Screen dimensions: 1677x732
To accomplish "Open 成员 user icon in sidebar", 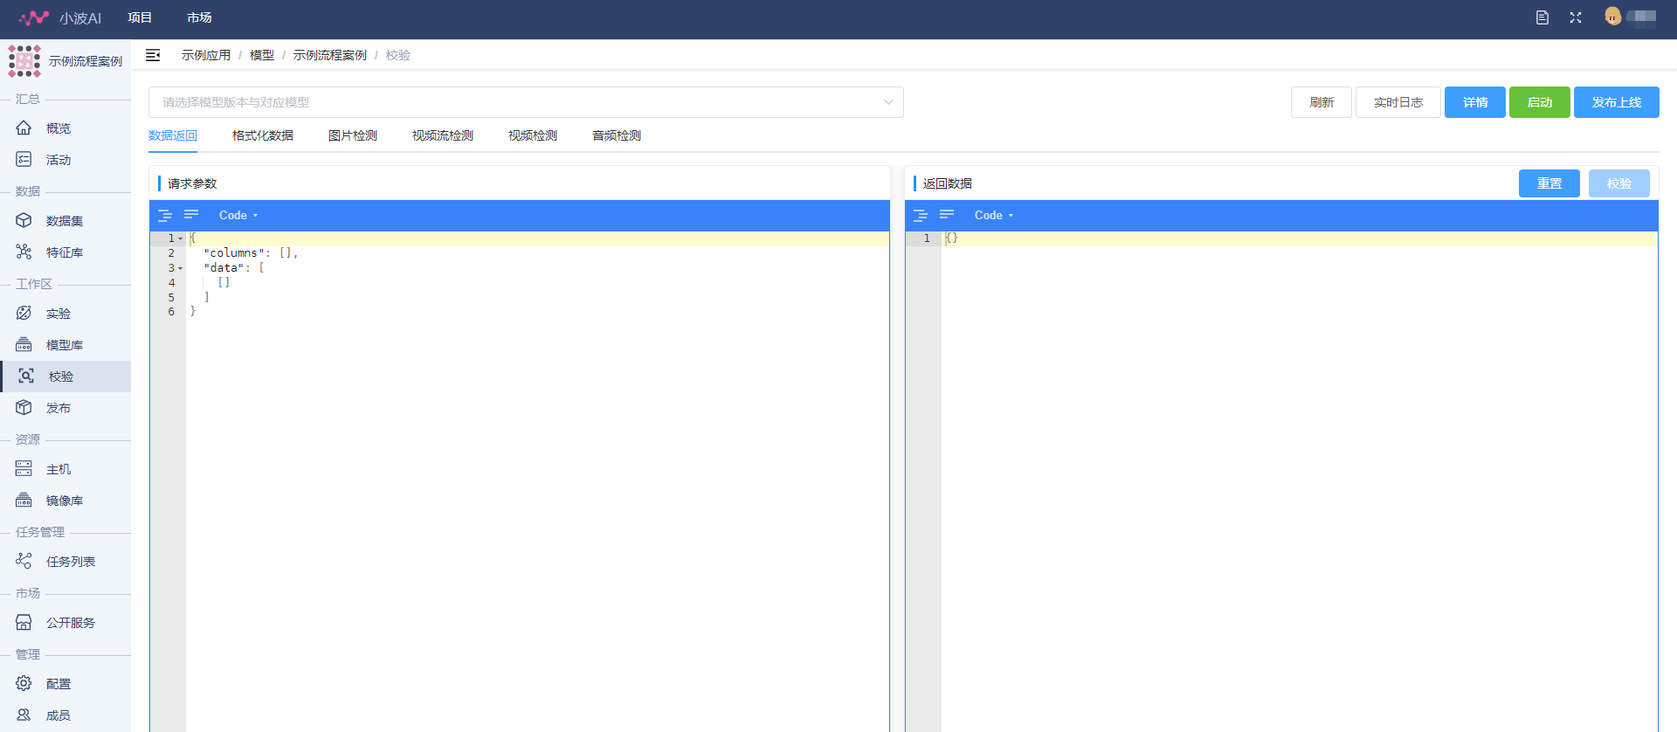I will [x=24, y=715].
